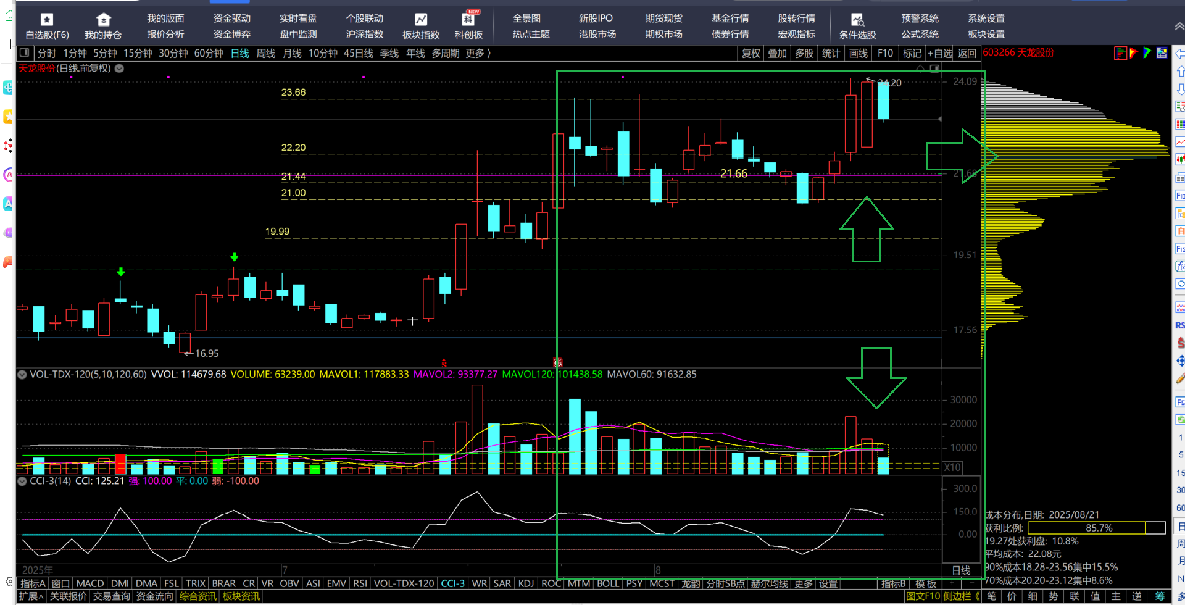
Task: Expand the CCI-3 indicator dropdown arrow
Action: [x=22, y=481]
